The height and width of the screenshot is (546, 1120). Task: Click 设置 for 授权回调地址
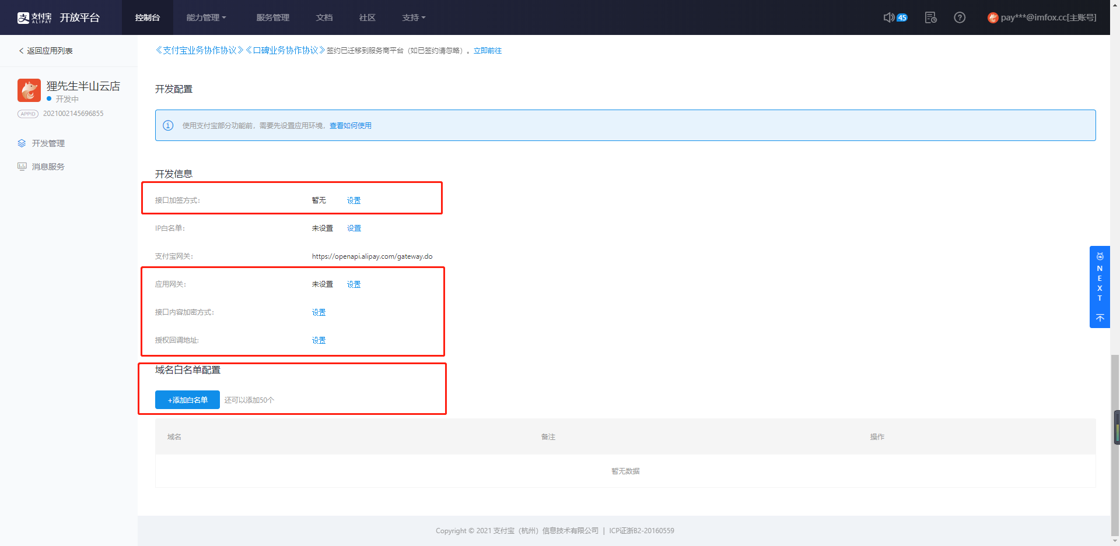point(318,340)
